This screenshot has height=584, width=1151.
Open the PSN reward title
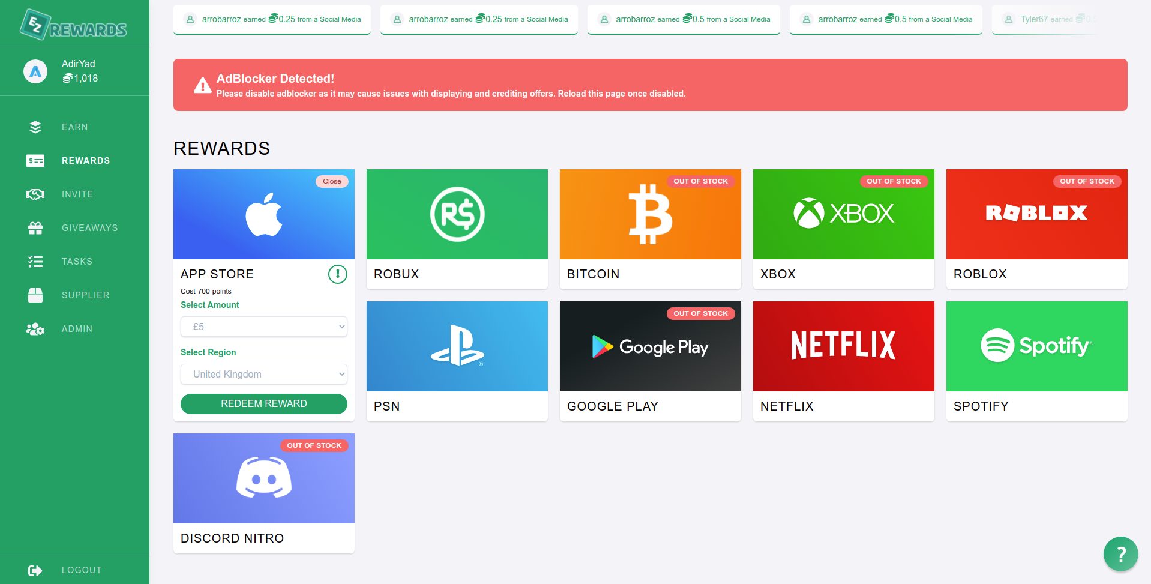tap(387, 406)
